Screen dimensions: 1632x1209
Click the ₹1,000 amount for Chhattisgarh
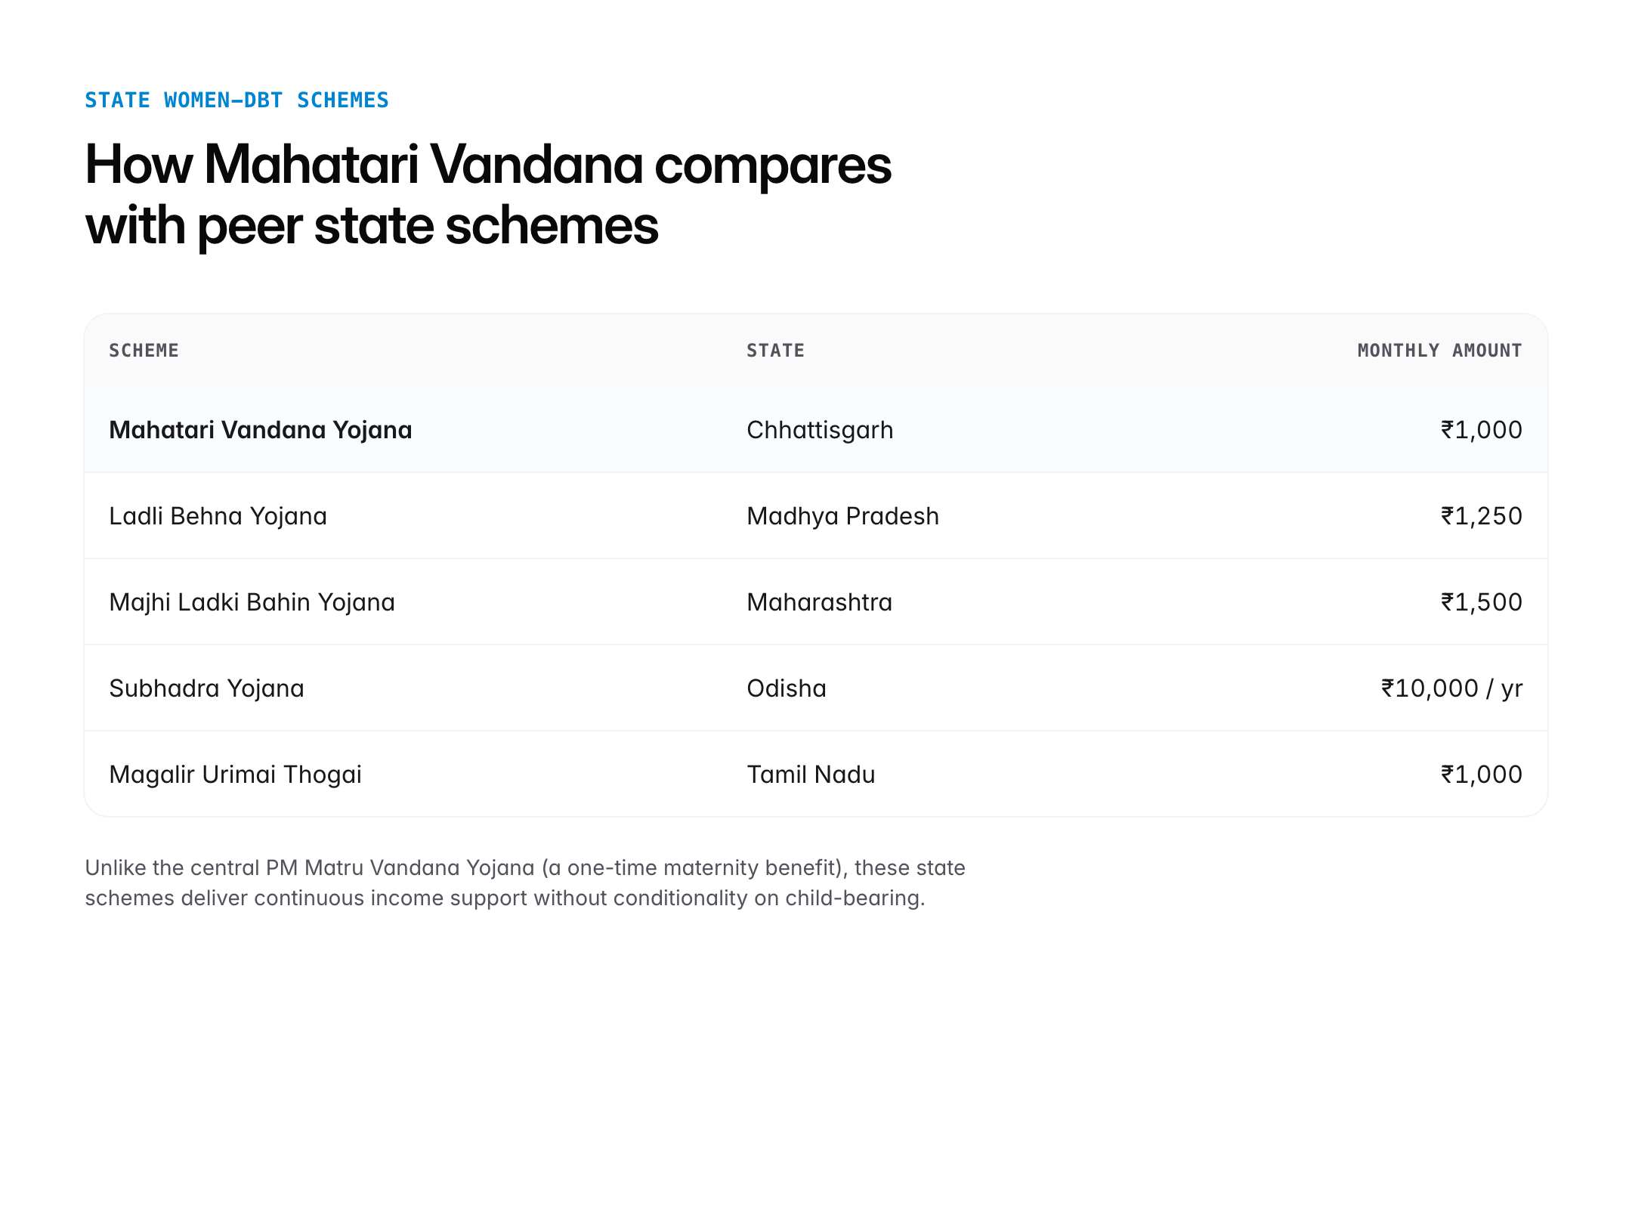[1481, 430]
